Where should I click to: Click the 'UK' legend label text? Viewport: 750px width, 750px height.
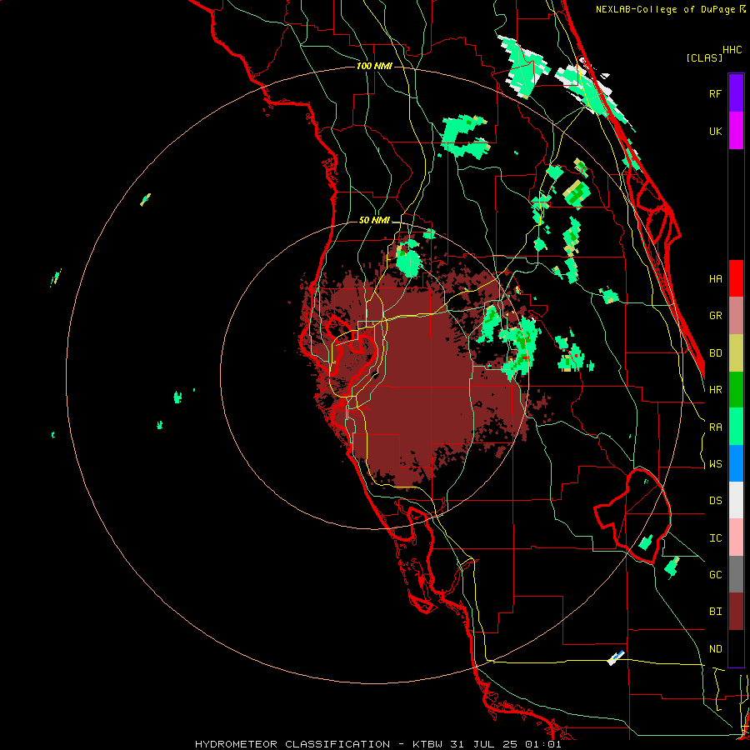click(x=715, y=131)
